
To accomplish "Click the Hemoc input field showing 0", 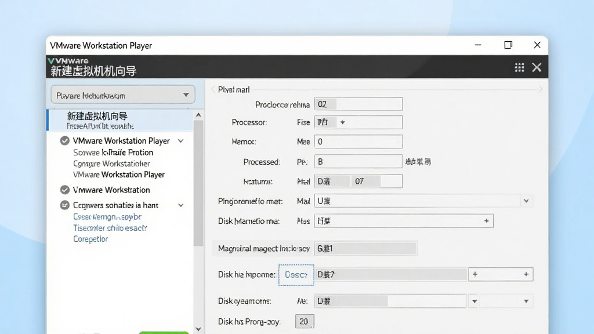I will [358, 141].
